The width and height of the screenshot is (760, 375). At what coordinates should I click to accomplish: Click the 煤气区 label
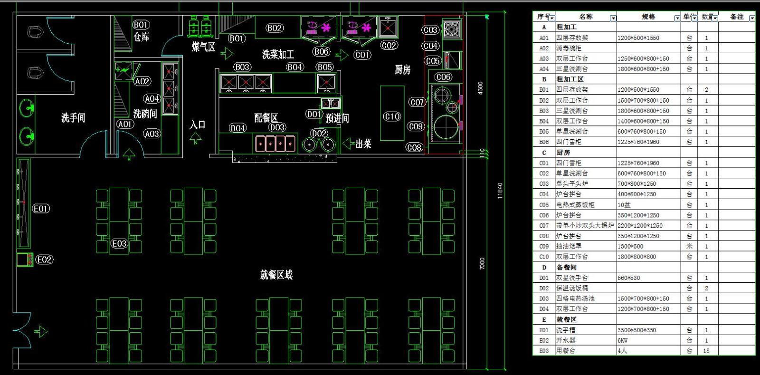(203, 47)
